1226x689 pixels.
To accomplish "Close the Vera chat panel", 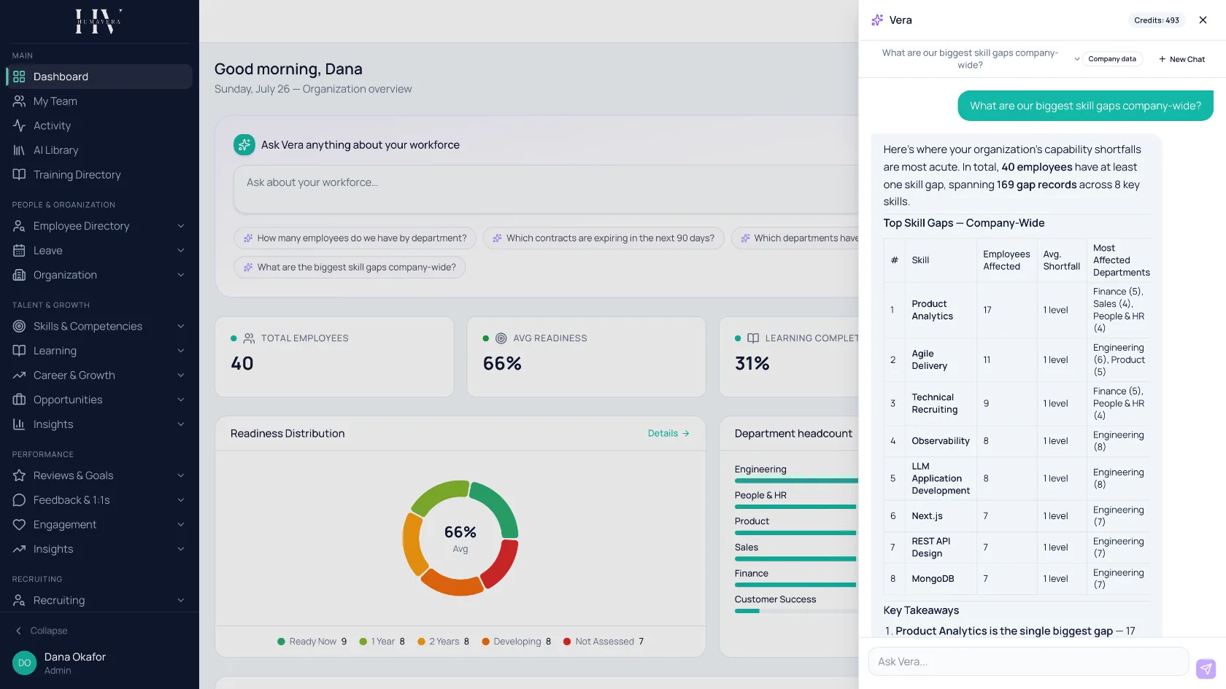I will pyautogui.click(x=1203, y=20).
